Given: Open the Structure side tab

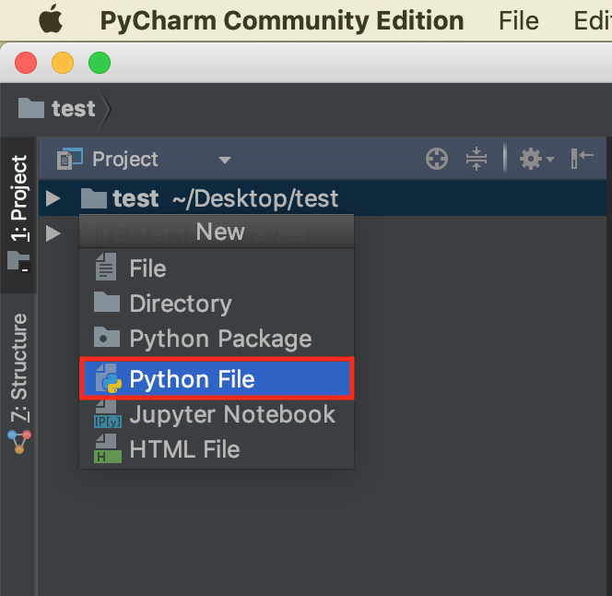Looking at the screenshot, I should tap(18, 369).
